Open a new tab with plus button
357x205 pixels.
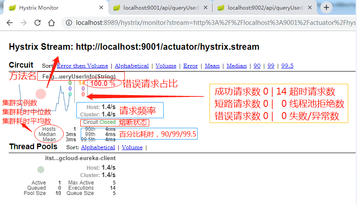point(326,7)
